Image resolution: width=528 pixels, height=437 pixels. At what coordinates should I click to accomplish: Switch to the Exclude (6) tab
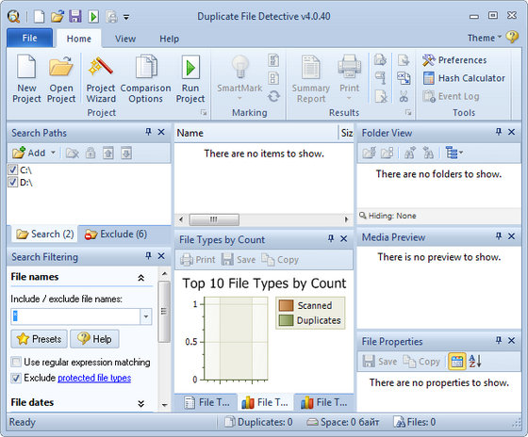(116, 235)
